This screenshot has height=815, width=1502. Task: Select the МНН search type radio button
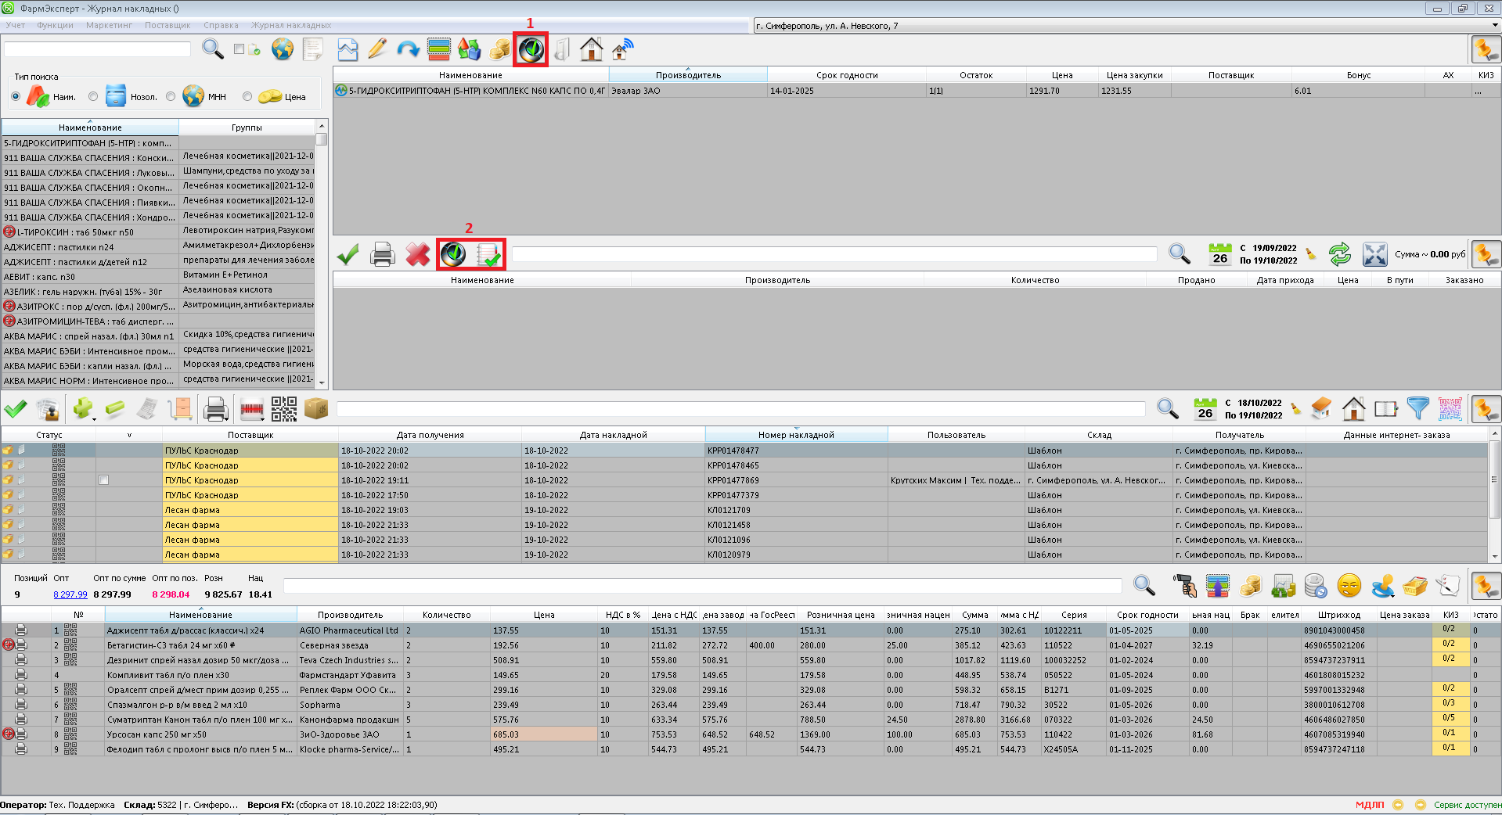pyautogui.click(x=171, y=97)
